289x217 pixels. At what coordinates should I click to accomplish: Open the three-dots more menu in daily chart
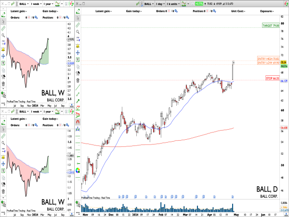click(78, 214)
